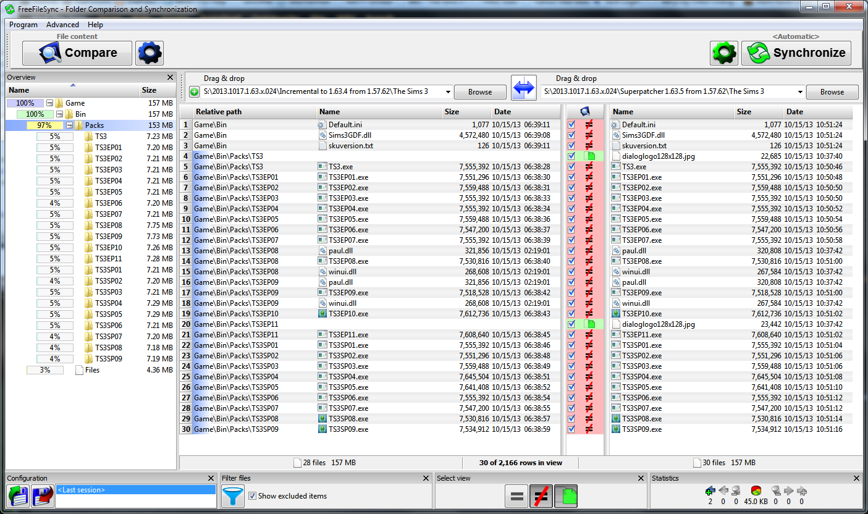Click the Compare button
868x514 pixels.
tap(77, 53)
